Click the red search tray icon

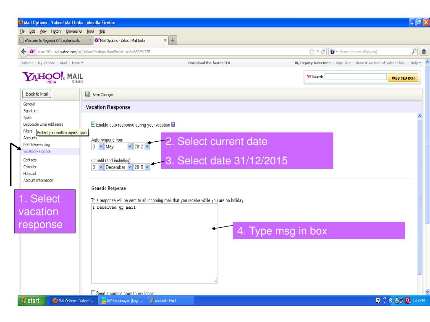pos(408,300)
